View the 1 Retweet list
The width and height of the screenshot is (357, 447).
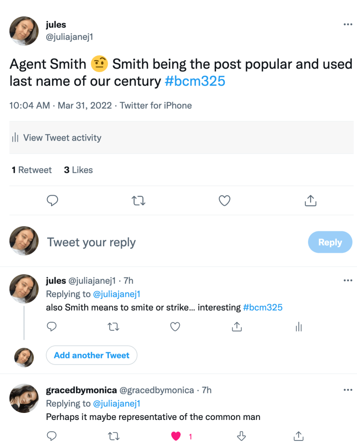32,170
